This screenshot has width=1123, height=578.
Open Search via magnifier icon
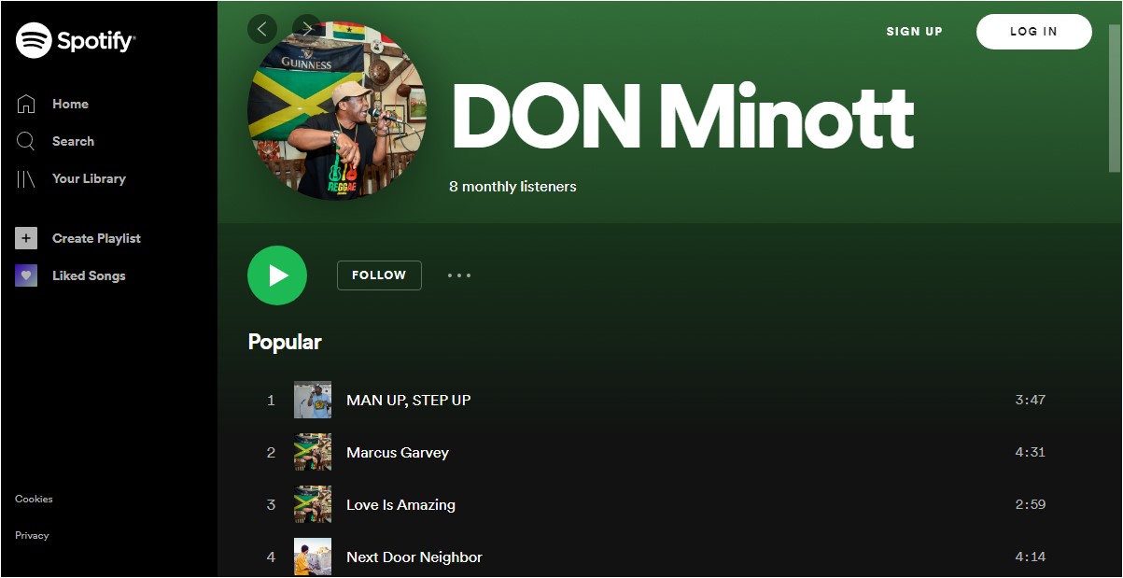point(26,141)
